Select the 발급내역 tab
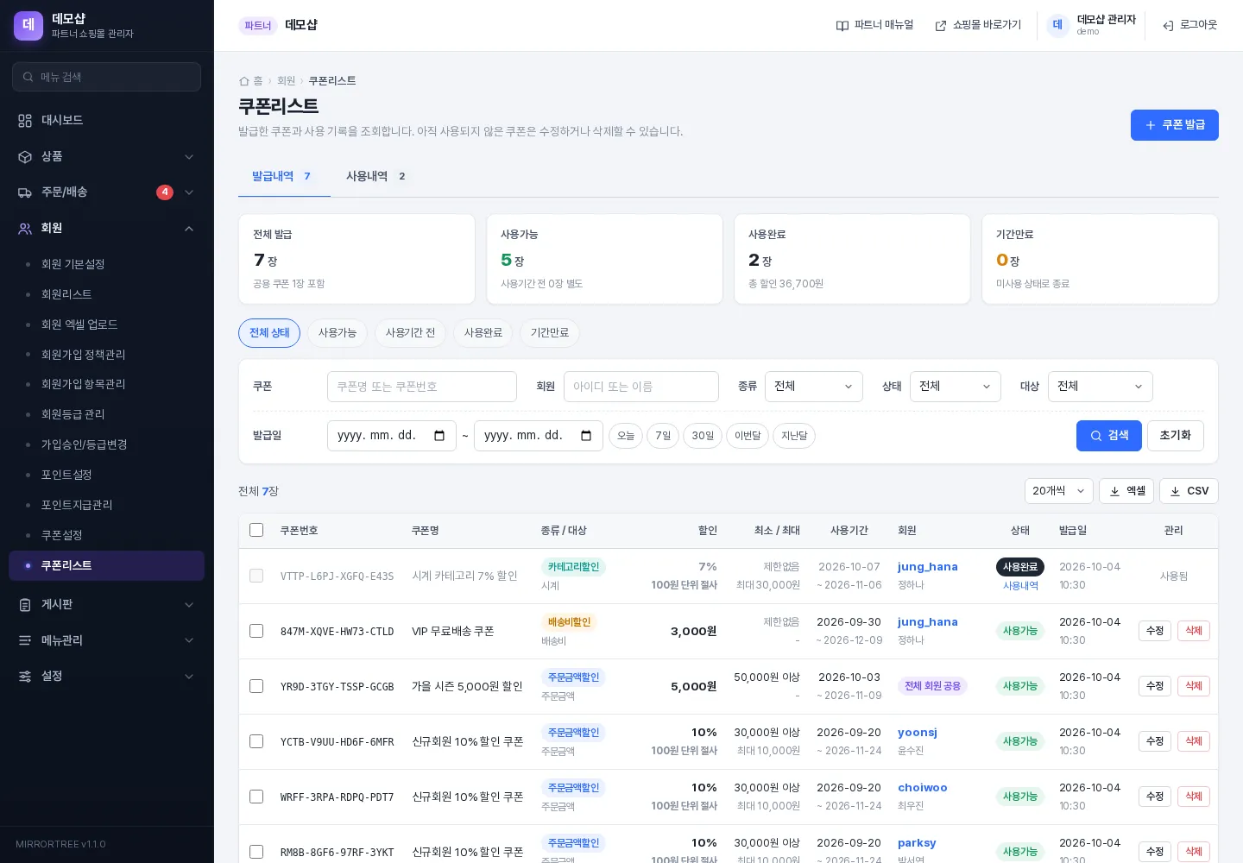Viewport: 1243px width, 863px height. coord(284,176)
